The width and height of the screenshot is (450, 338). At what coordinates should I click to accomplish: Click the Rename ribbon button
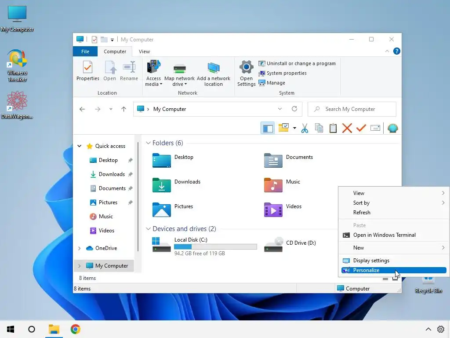(x=129, y=71)
